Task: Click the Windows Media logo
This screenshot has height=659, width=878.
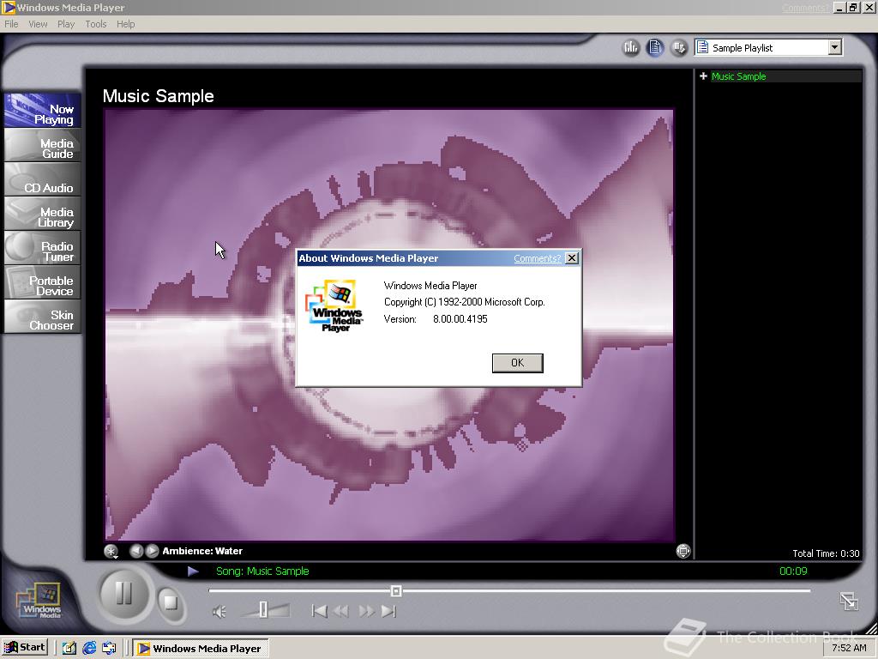Action: coord(39,602)
